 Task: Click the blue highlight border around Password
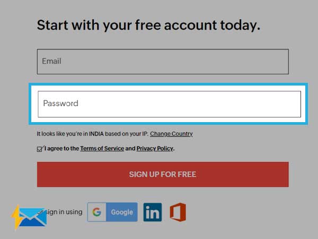[169, 84]
